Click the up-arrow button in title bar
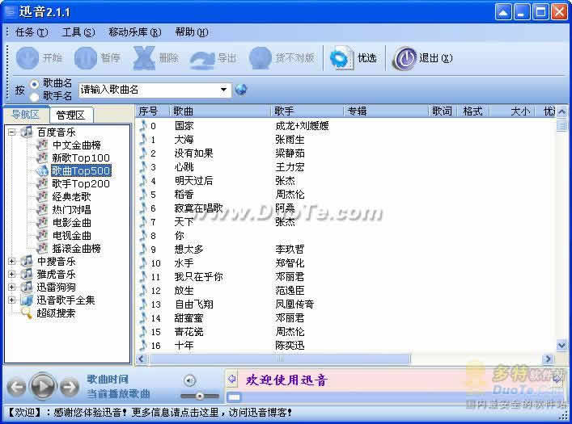Viewport: 572px width, 424px height. click(x=503, y=12)
